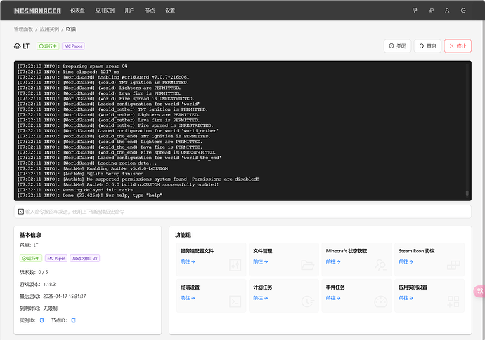
Task: Focus the command input field
Action: point(242,212)
